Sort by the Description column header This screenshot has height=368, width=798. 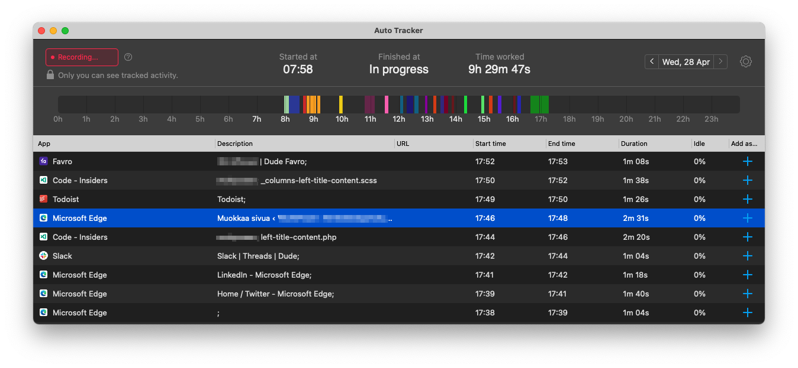(x=305, y=144)
